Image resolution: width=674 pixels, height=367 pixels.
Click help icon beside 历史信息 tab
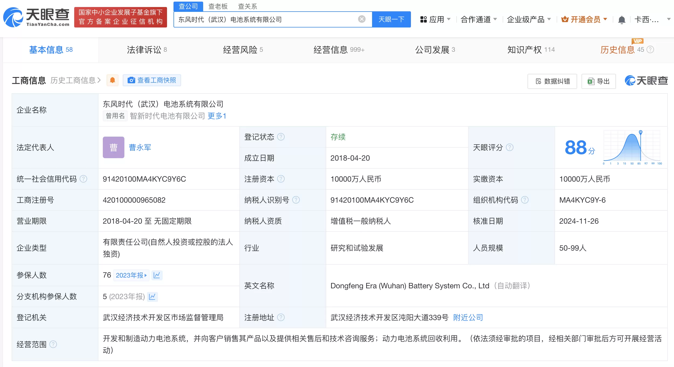651,50
